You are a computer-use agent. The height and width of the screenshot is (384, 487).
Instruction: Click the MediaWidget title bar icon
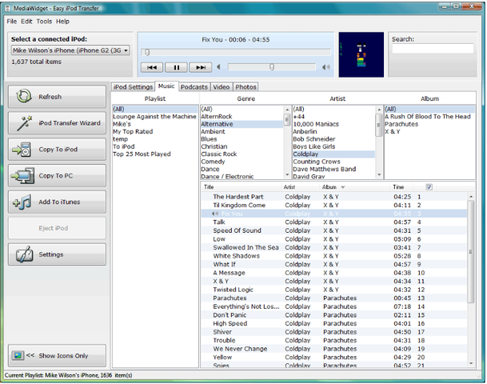click(x=7, y=8)
